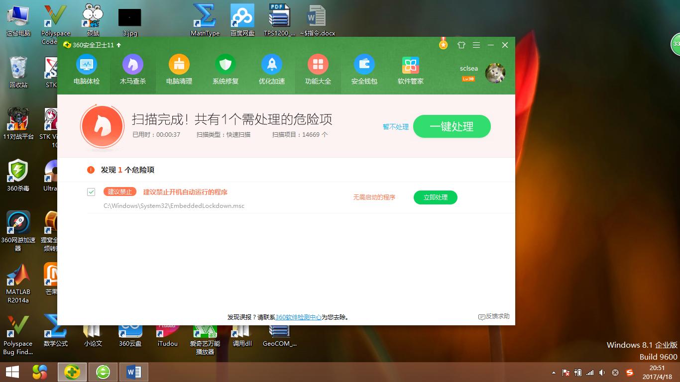The image size is (680, 382).
Task: Uncheck the 建议禁止 risk item checkbox
Action: [91, 191]
